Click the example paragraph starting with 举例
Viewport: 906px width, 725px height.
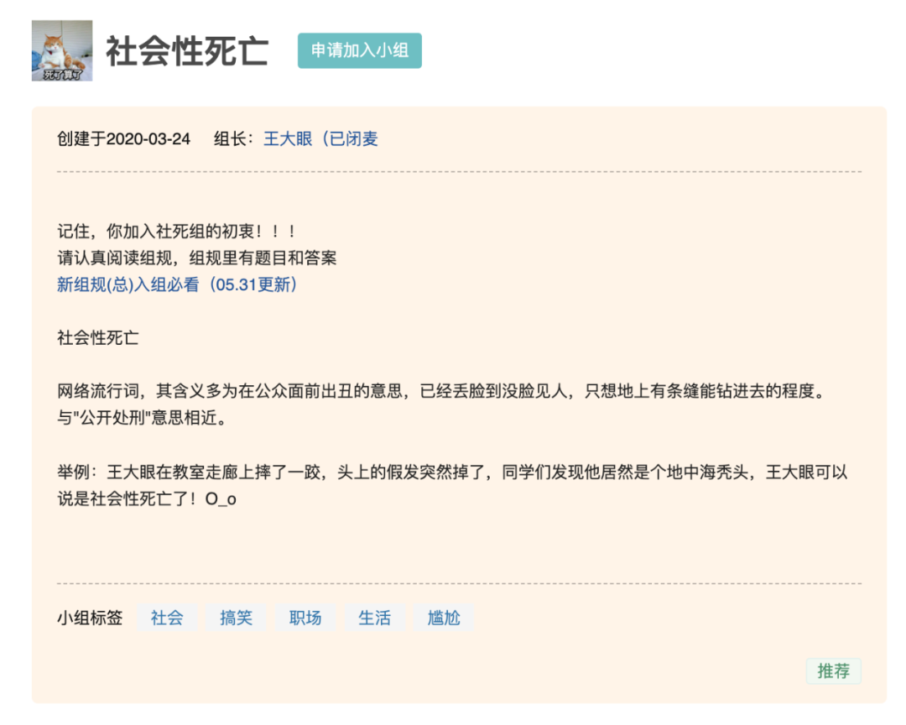point(452,485)
